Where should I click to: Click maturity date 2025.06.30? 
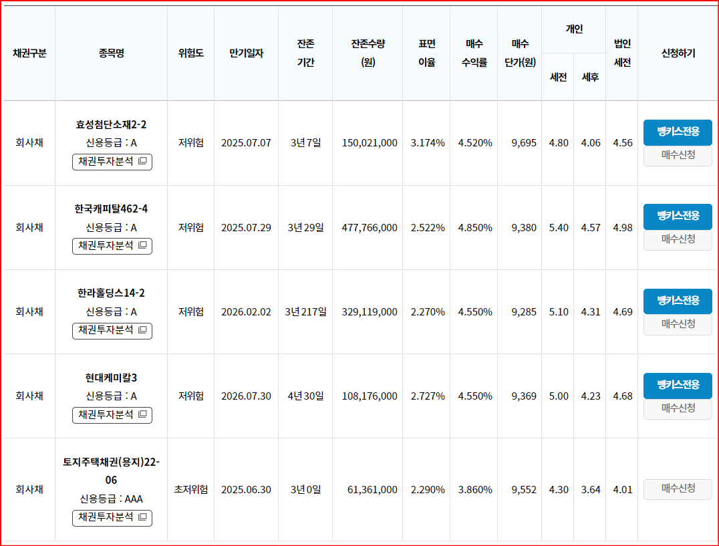click(x=247, y=490)
